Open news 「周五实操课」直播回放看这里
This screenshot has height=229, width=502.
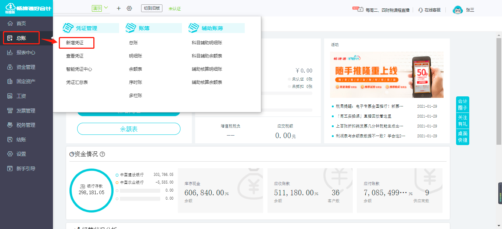tap(363, 116)
